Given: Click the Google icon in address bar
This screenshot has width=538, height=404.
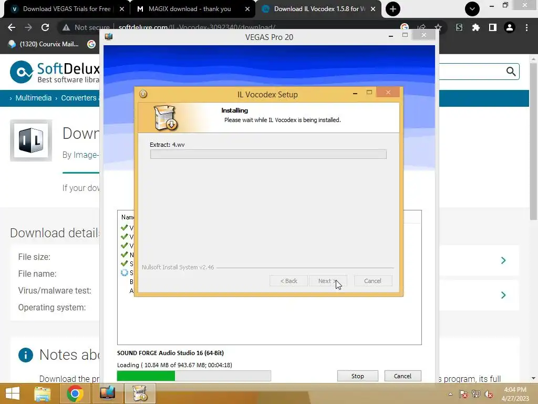Looking at the screenshot, I should click(x=405, y=27).
